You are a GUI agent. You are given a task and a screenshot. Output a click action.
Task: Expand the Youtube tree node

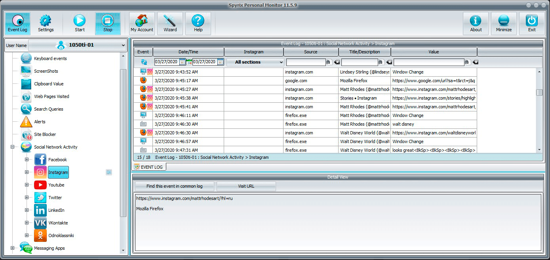coord(27,185)
